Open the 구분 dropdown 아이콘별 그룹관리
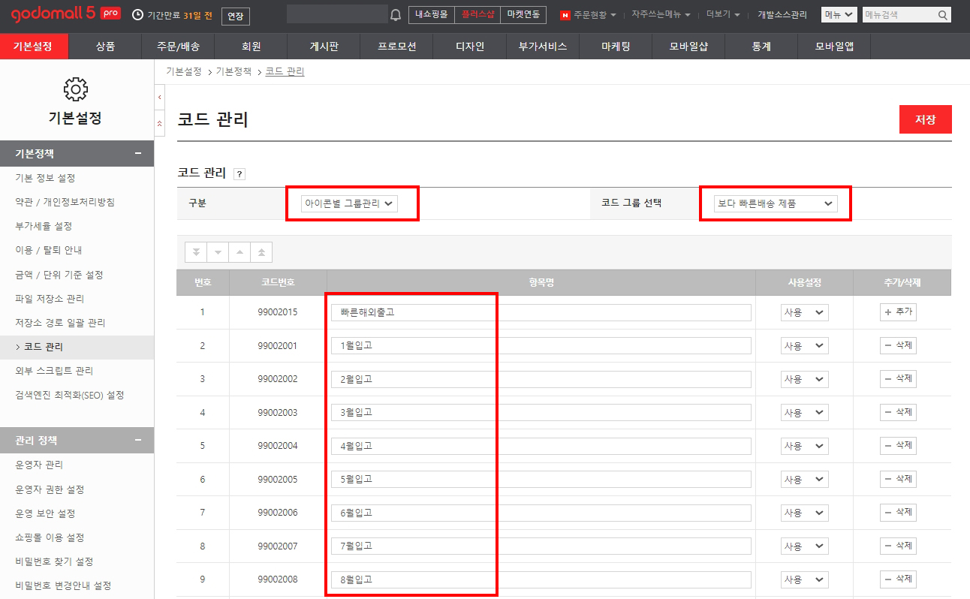This screenshot has height=599, width=970. pos(348,203)
